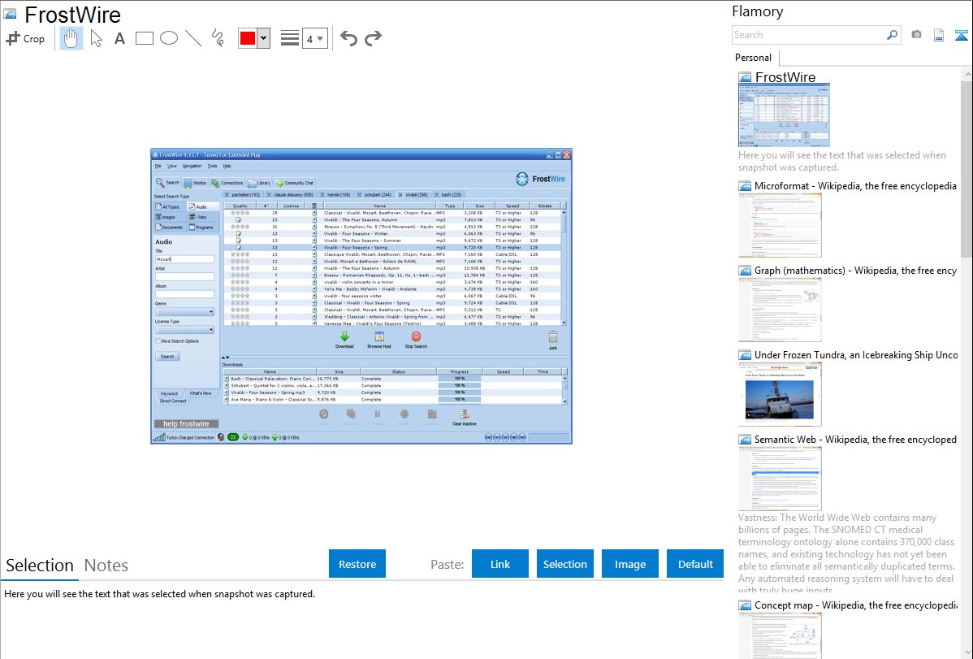The height and width of the screenshot is (659, 973).
Task: Focus the Flamory Search field
Action: 809,35
